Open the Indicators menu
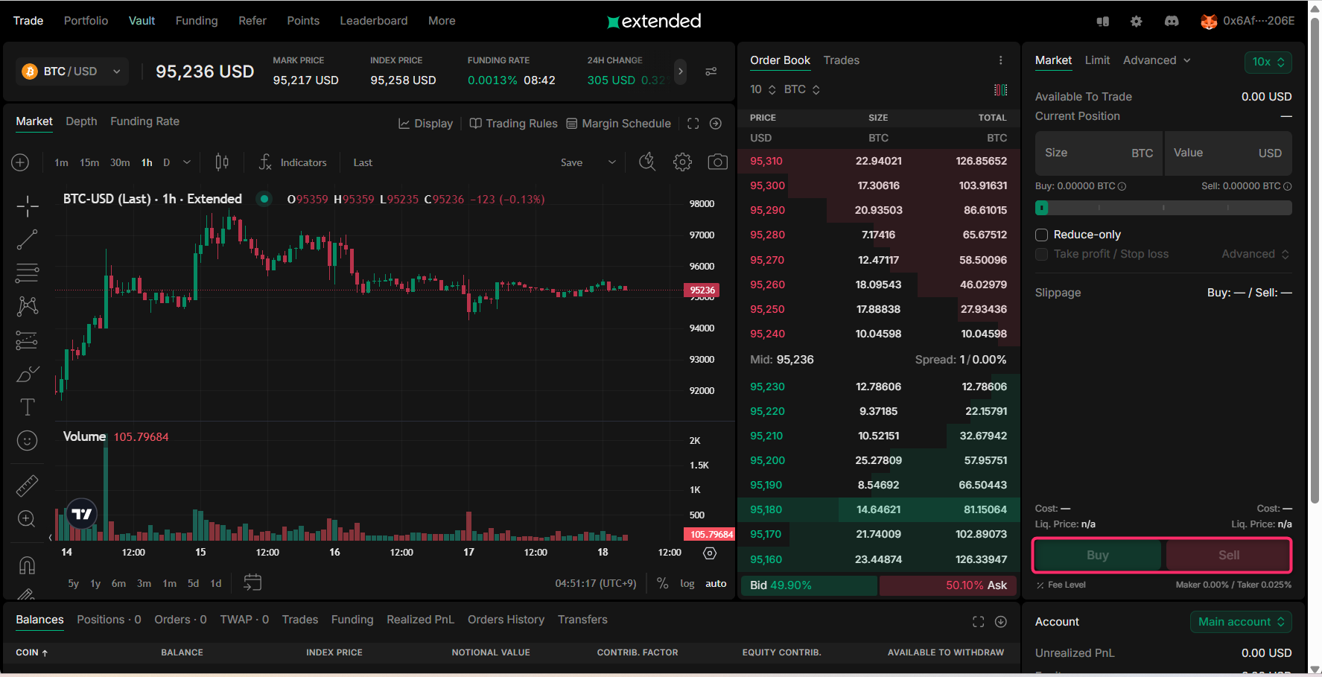Image resolution: width=1322 pixels, height=677 pixels. [293, 162]
